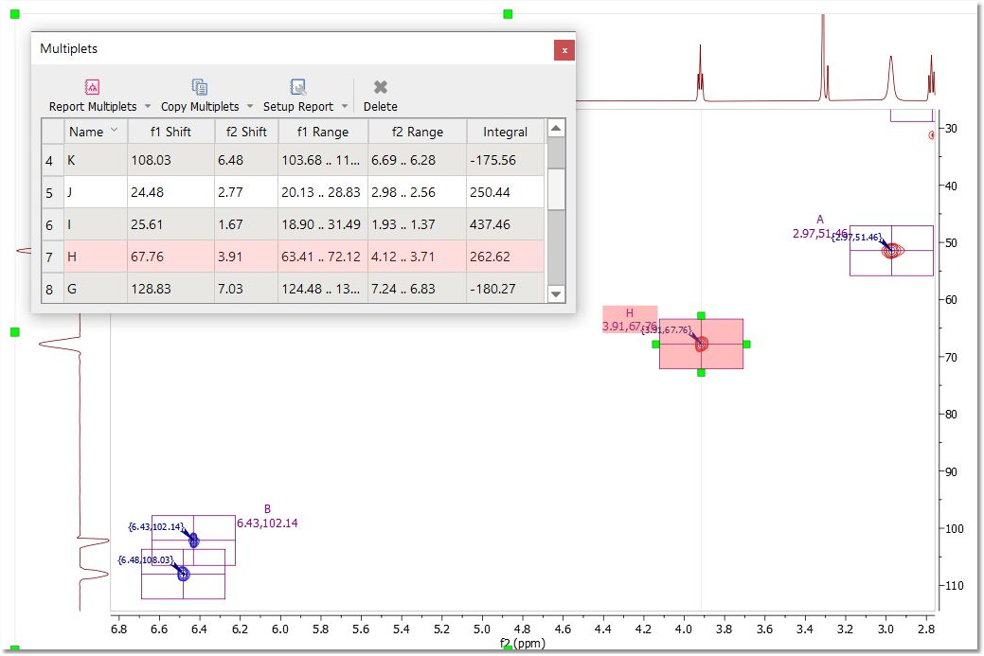The height and width of the screenshot is (656, 984).
Task: Click the Copy Multiplets icon
Action: (200, 88)
